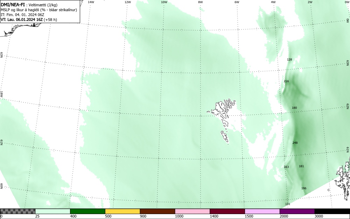Click the yellow 500–900 legend swatch
This screenshot has height=219, width=350.
[x=122, y=211]
